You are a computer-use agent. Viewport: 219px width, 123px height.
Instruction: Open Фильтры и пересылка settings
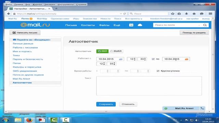tap(27, 67)
